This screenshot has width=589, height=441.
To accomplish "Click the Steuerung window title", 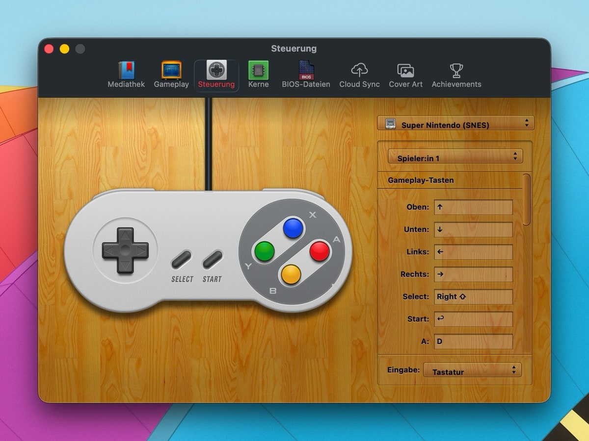I will [294, 49].
